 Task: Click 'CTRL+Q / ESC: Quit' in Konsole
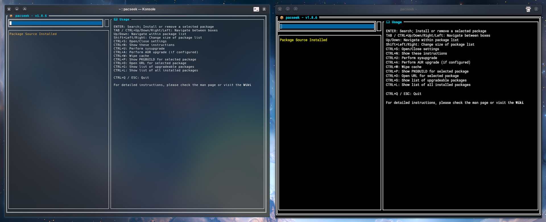(131, 78)
